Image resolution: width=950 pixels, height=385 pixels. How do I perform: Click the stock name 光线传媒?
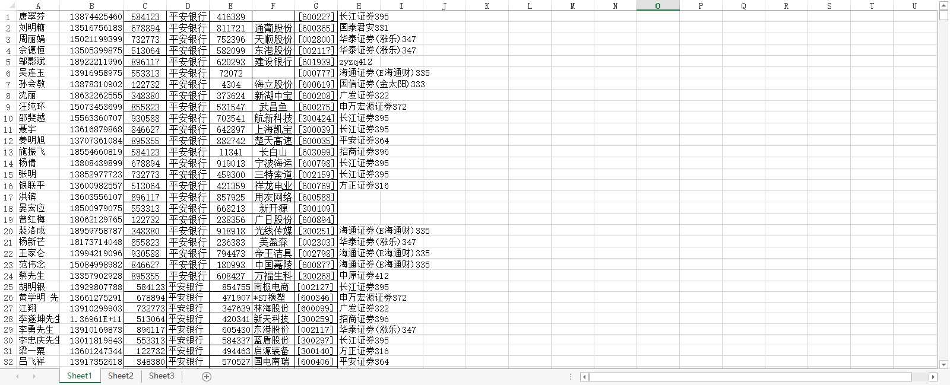273,231
